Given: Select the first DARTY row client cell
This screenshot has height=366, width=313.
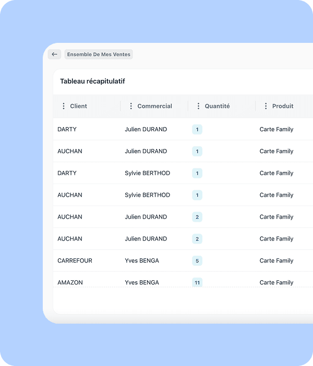Looking at the screenshot, I should pyautogui.click(x=67, y=129).
